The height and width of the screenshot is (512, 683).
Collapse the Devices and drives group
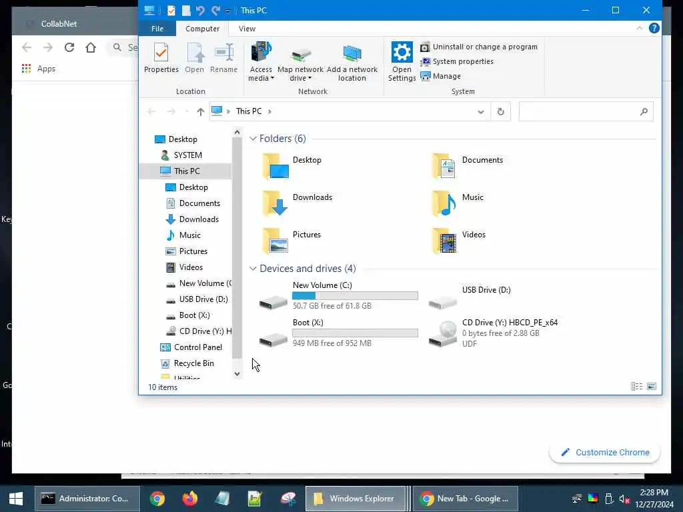click(253, 269)
